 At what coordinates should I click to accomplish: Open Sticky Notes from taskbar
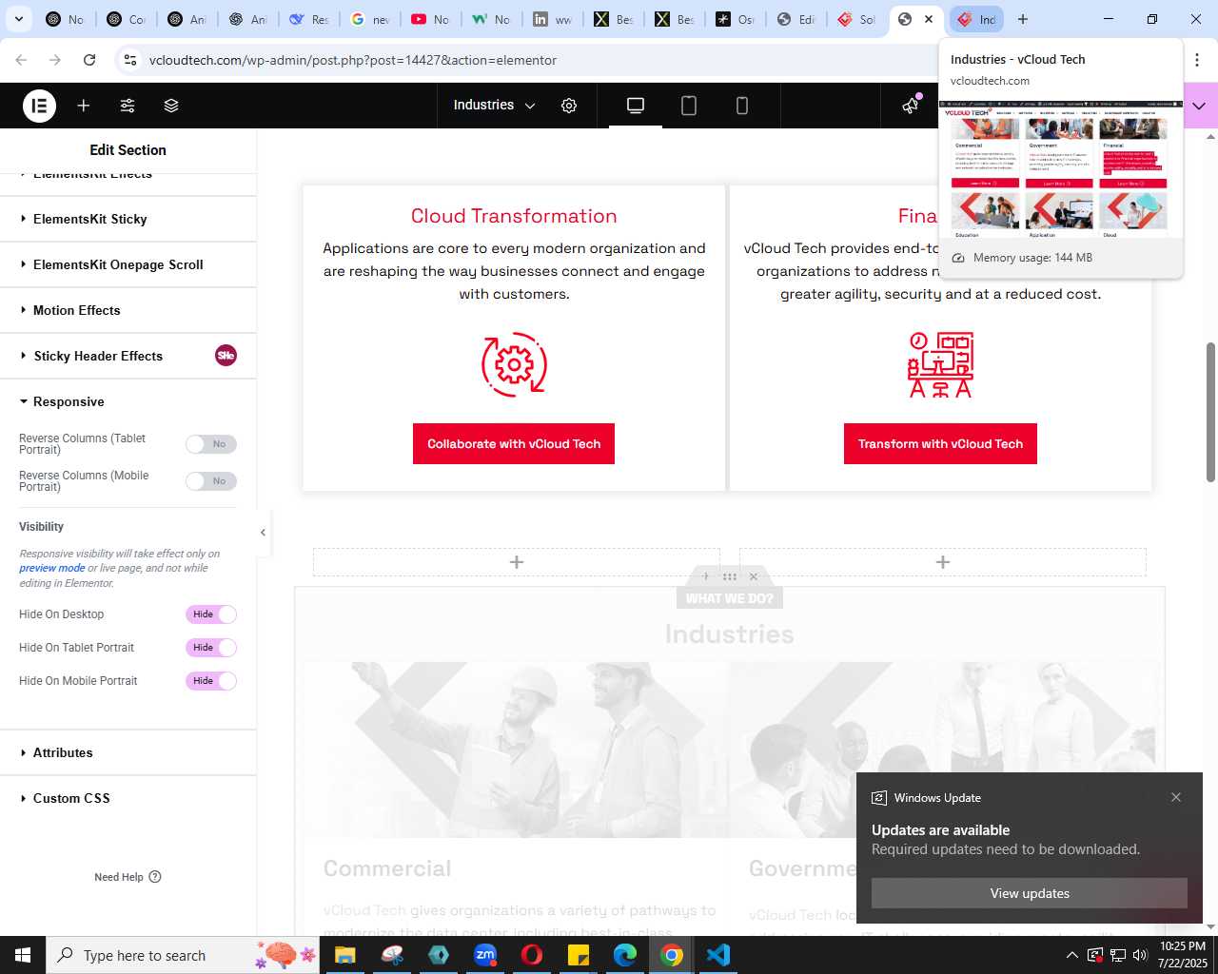579,955
